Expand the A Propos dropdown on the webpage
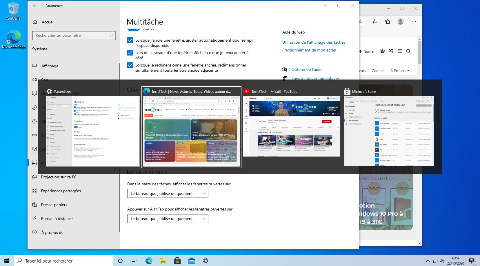 [x=400, y=71]
